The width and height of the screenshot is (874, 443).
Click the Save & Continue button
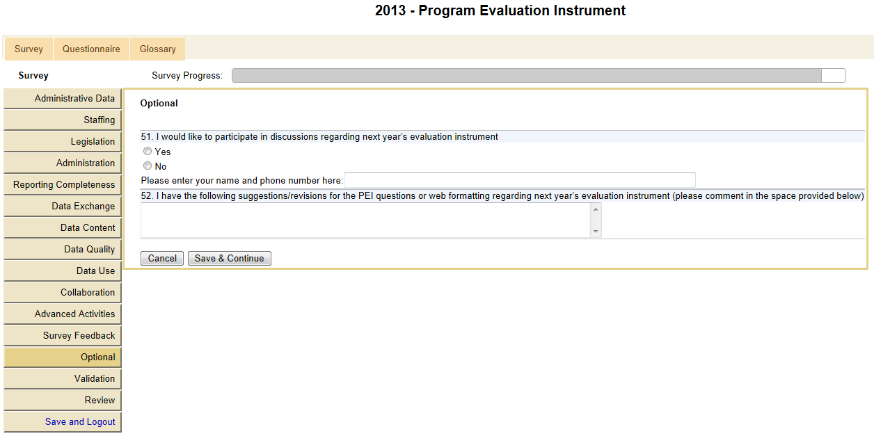(229, 258)
